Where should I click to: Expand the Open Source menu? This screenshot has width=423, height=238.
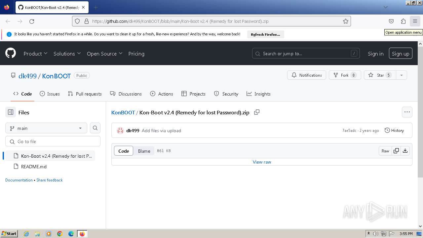coord(104,54)
